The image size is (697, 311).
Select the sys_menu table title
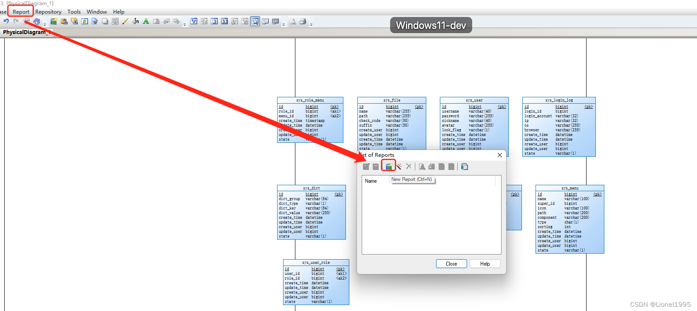pos(570,188)
